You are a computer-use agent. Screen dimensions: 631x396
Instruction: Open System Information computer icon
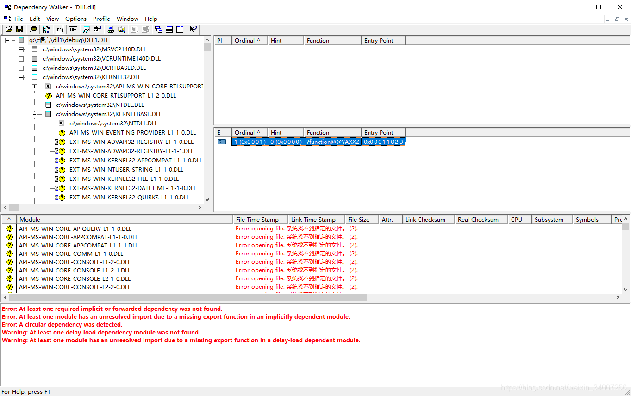pyautogui.click(x=111, y=29)
